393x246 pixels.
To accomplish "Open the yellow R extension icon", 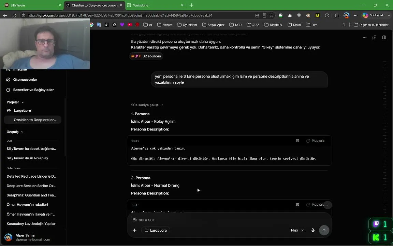I will [x=317, y=15].
